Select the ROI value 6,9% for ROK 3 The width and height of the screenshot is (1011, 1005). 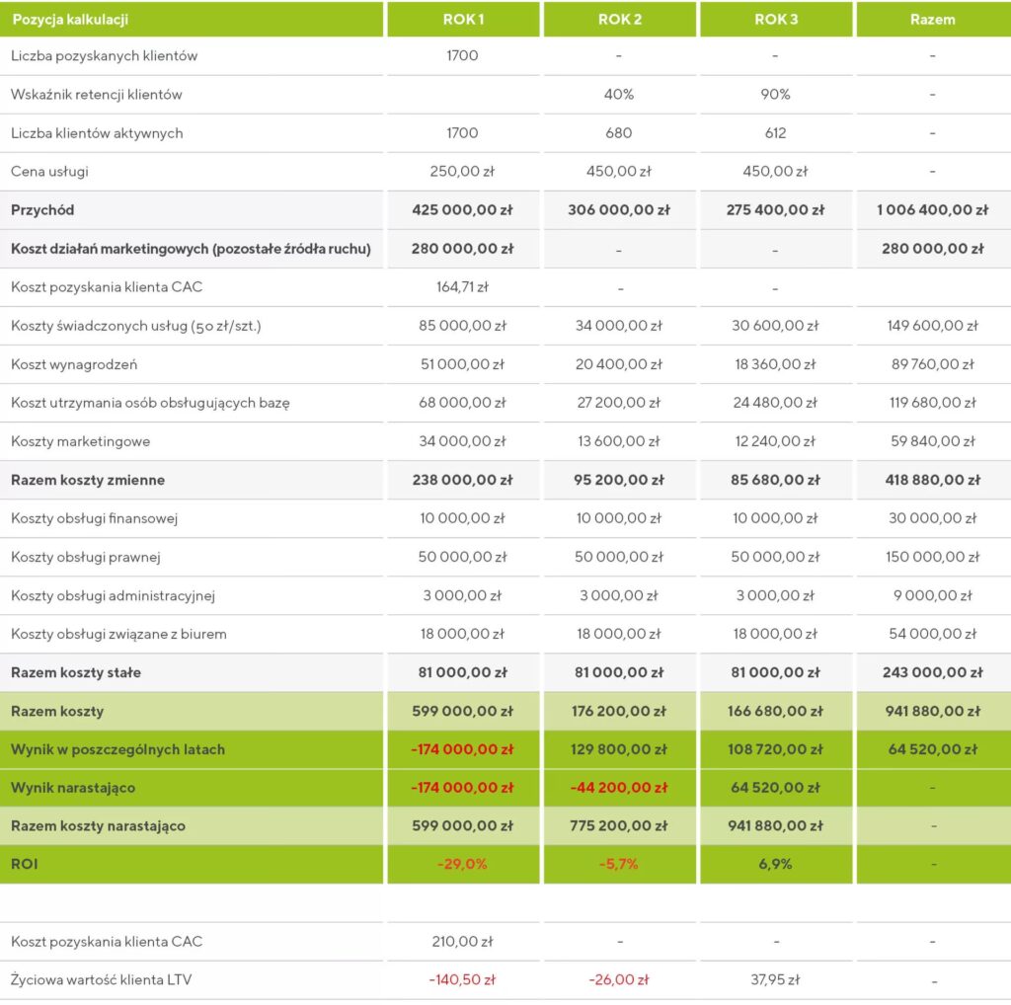tap(776, 864)
